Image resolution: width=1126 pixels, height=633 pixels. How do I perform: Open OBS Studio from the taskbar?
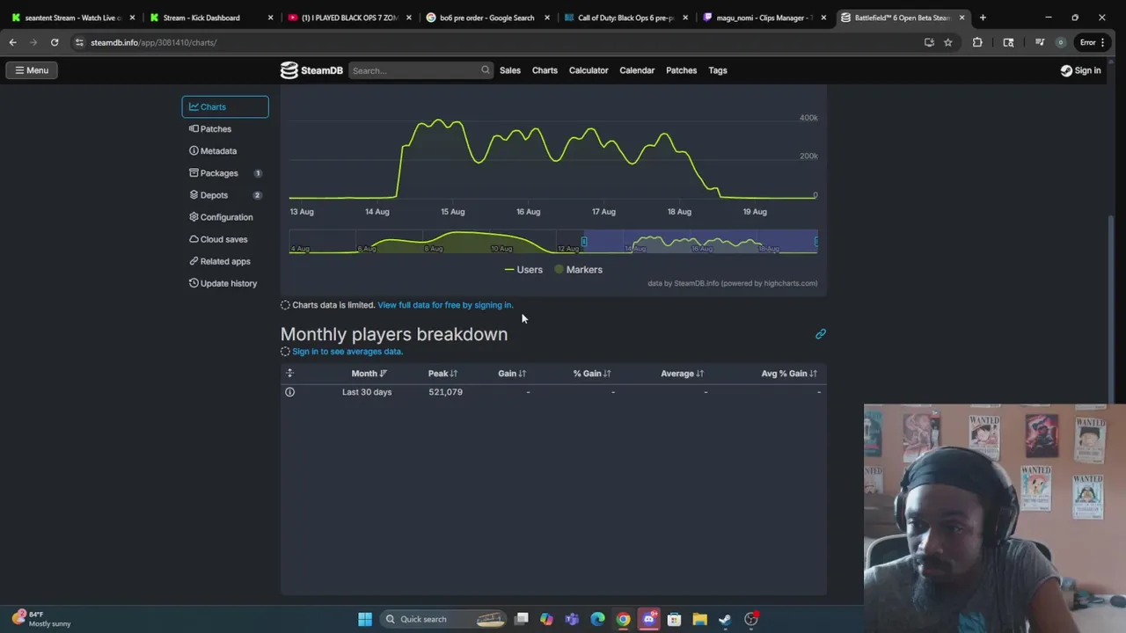[x=751, y=619]
